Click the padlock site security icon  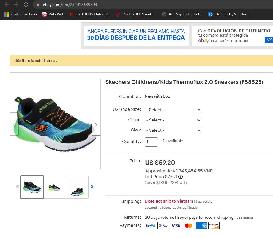coord(38,5)
